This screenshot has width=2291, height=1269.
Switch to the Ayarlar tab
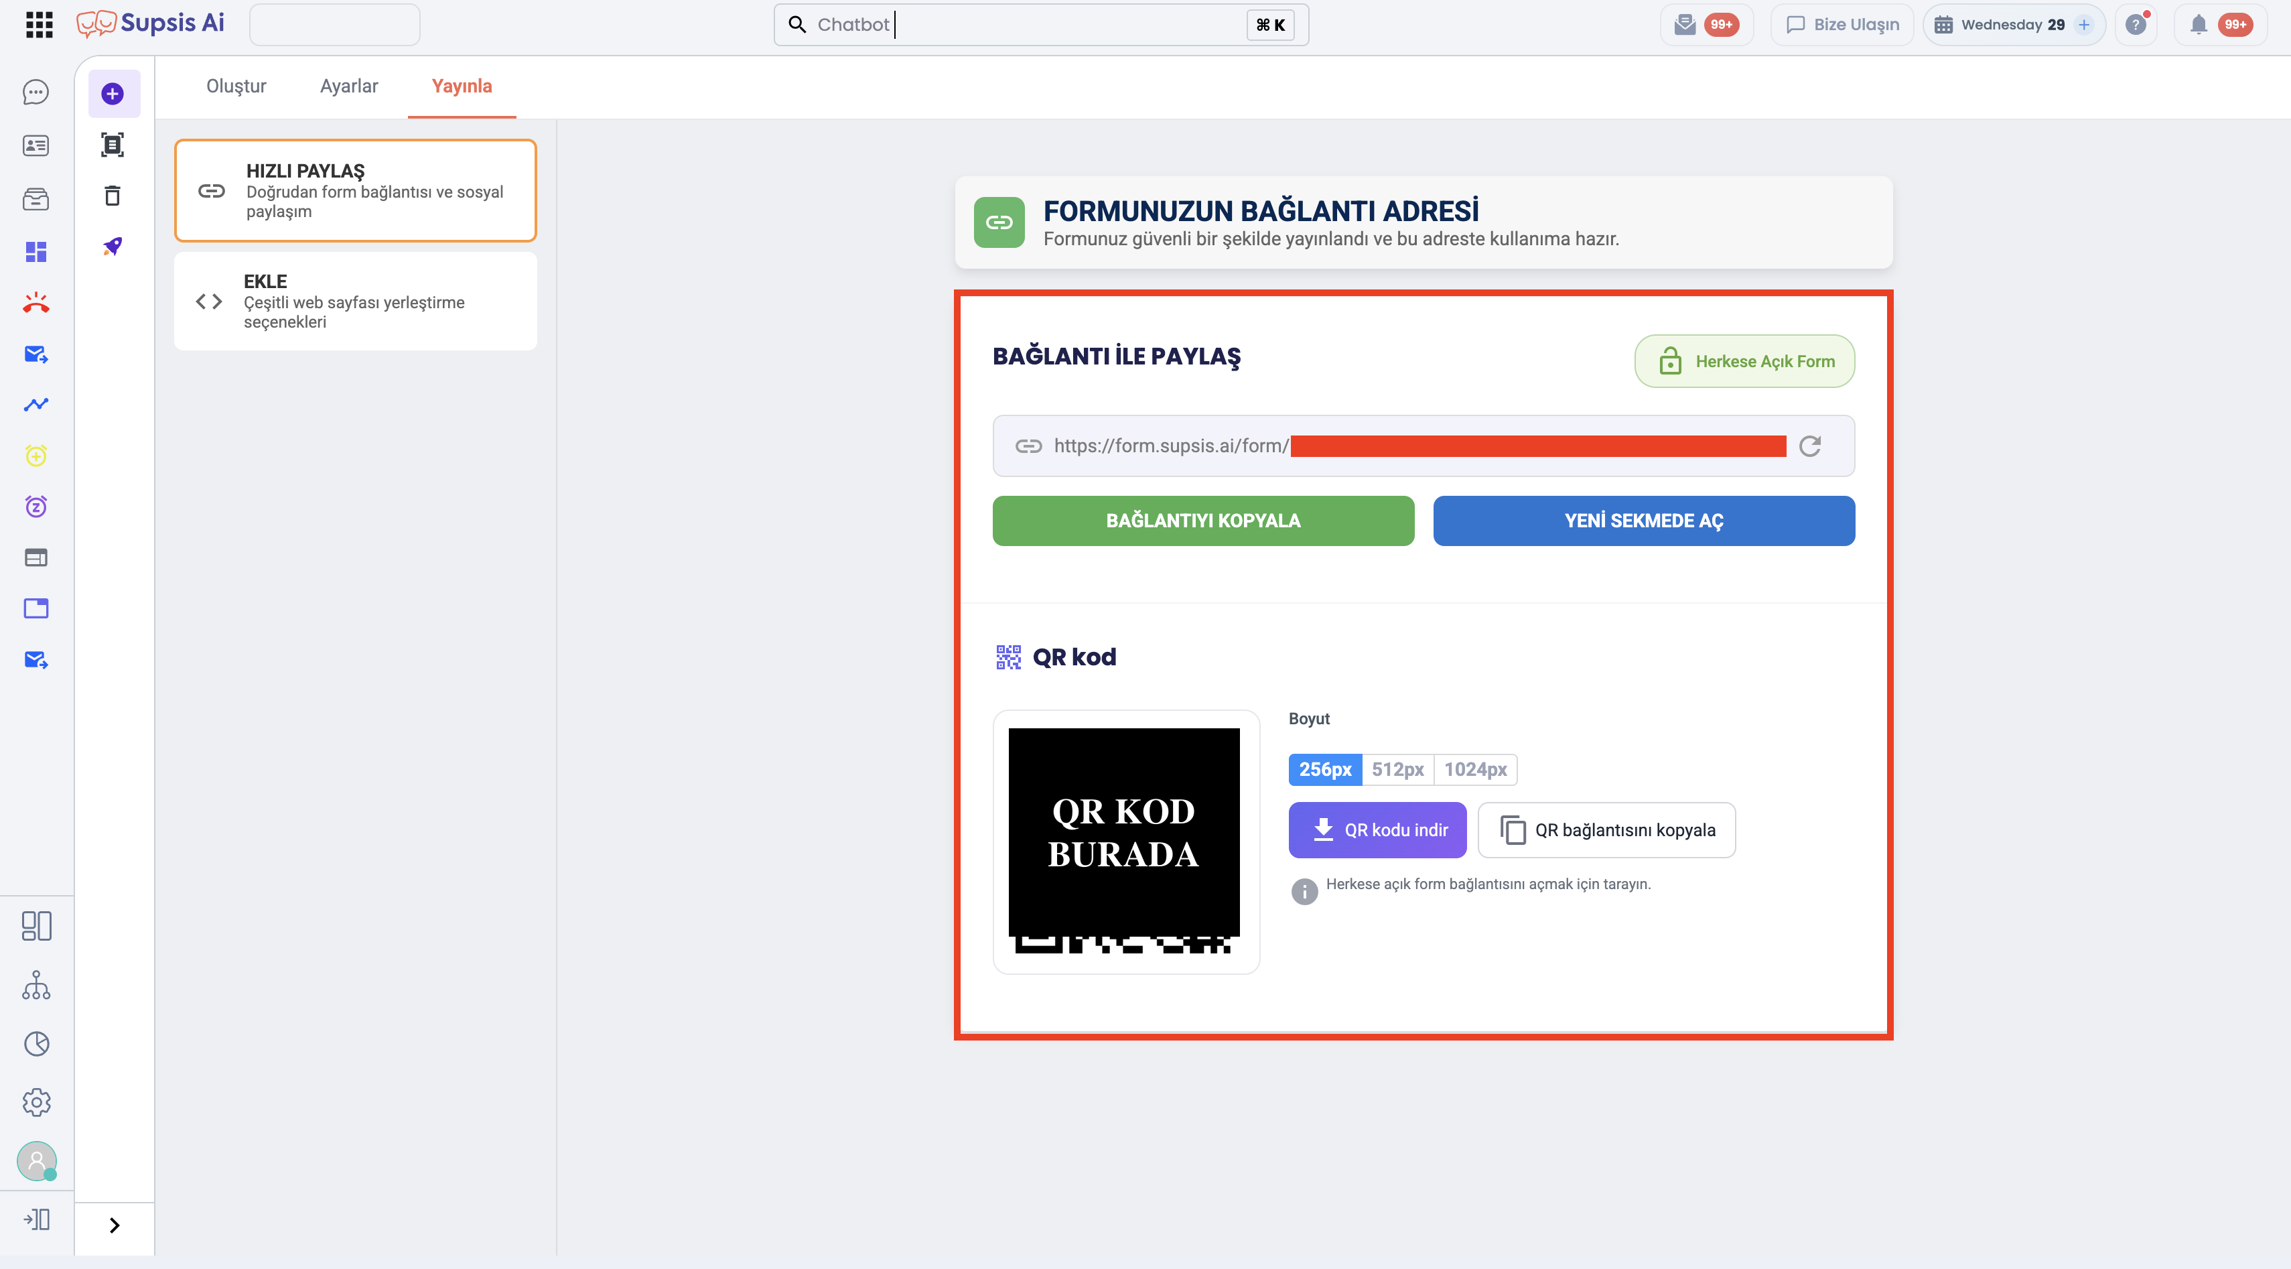click(348, 85)
